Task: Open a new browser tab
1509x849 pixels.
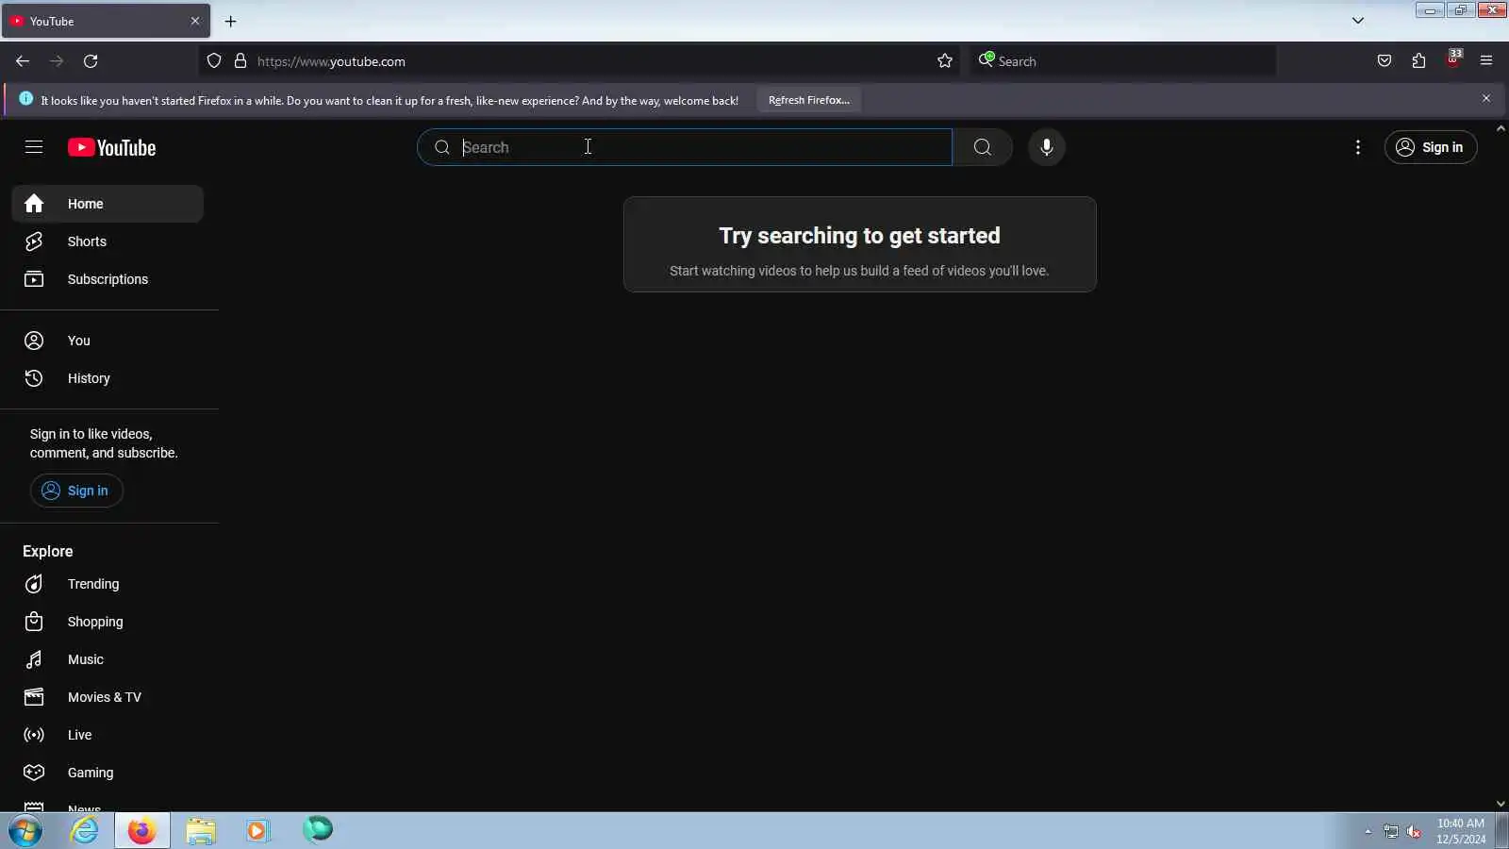Action: 230,21
